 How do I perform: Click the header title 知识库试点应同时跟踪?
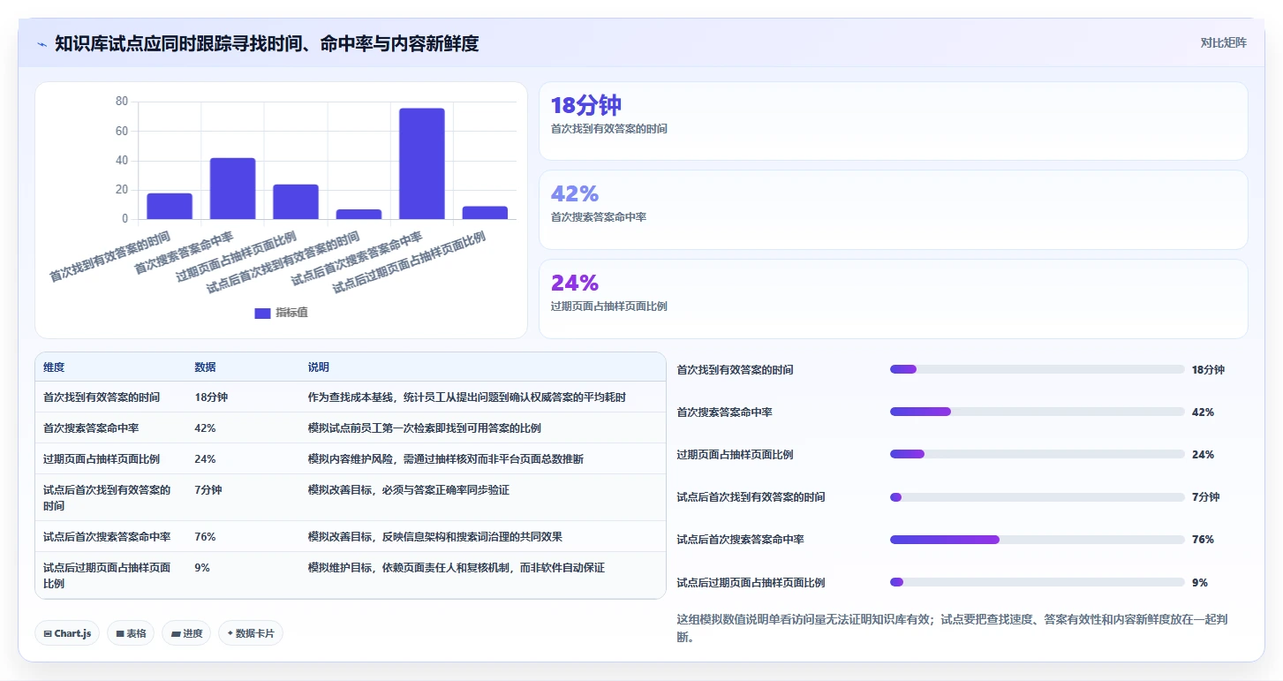[x=267, y=43]
